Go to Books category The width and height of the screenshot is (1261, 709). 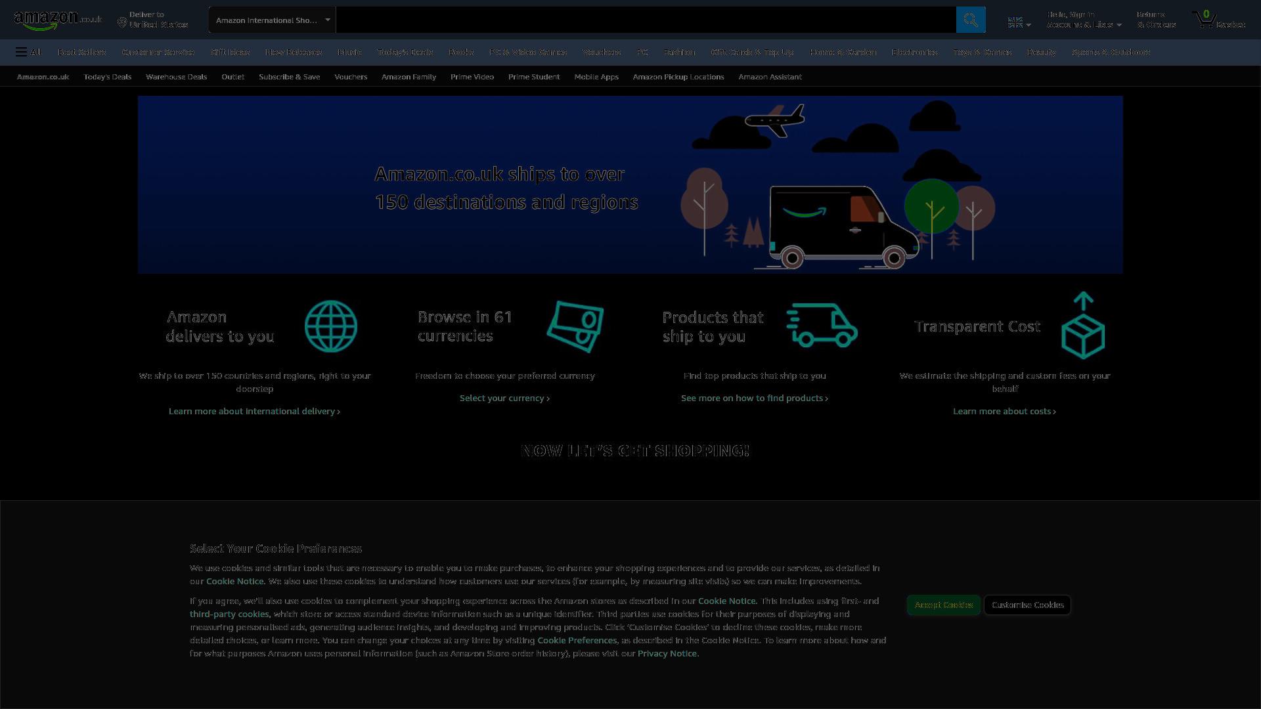(x=461, y=52)
